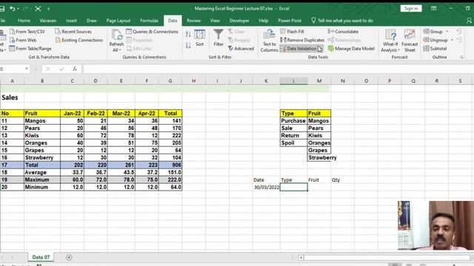This screenshot has height=266, width=474.
Task: Select the empty Type entry cell under Type
Action: (x=294, y=187)
